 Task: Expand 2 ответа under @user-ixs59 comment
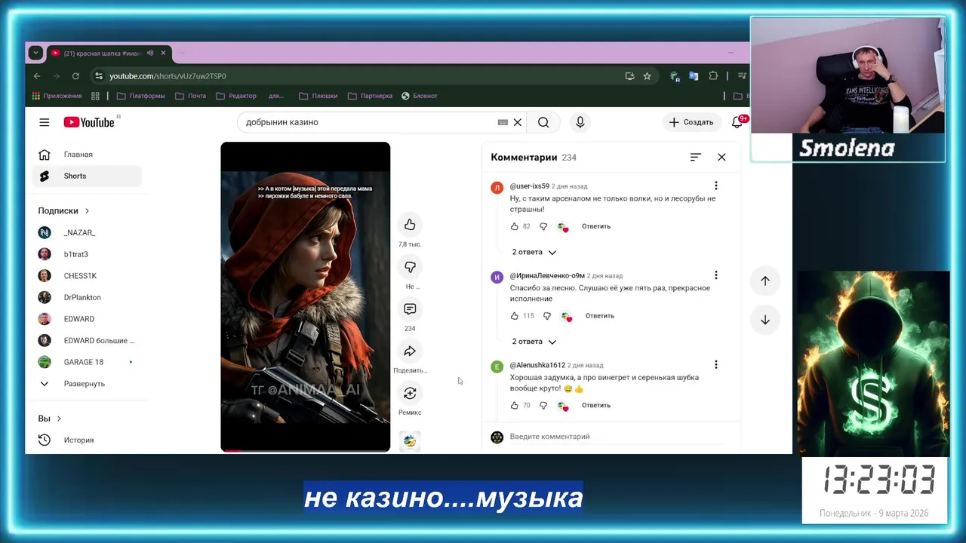tap(534, 252)
